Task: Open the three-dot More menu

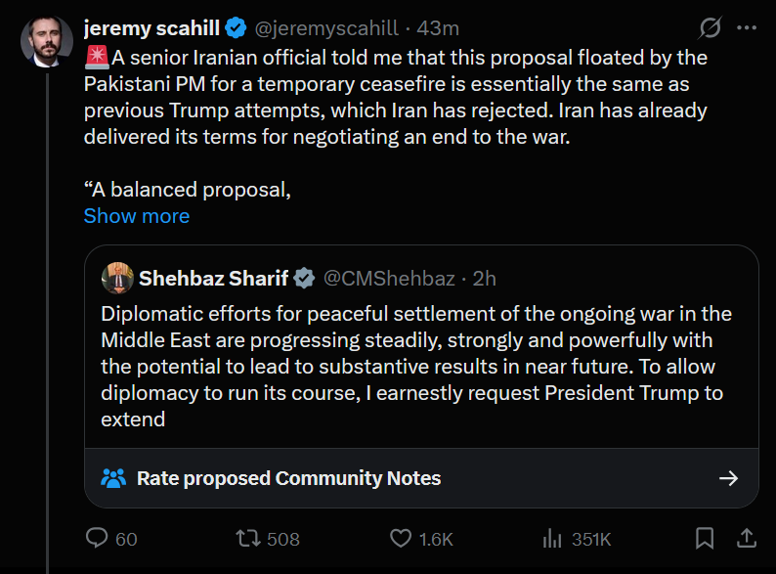Action: (x=747, y=28)
